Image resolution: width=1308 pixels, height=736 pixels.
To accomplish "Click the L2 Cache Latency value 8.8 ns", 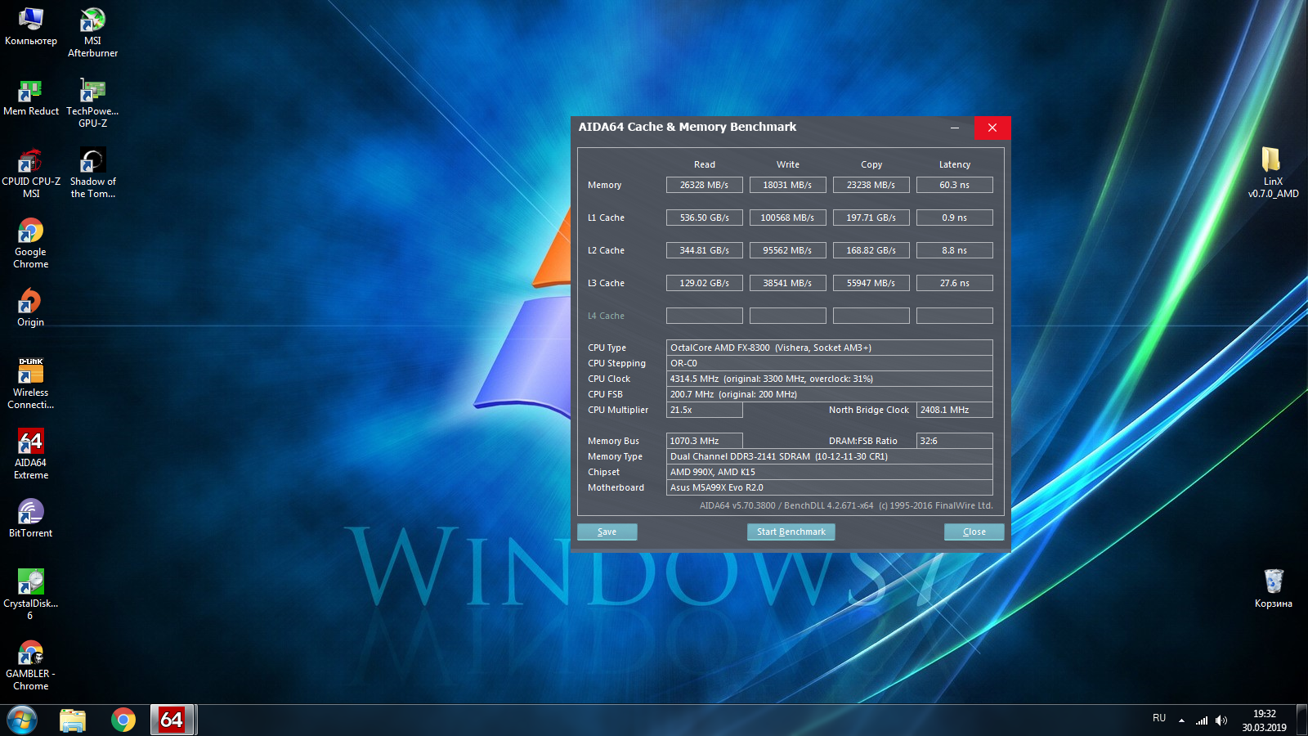I will pyautogui.click(x=955, y=250).
